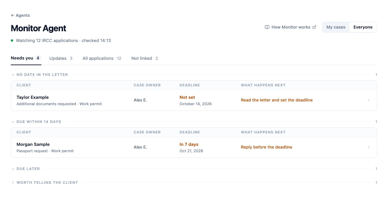Open the Not linked tab

pos(144,58)
